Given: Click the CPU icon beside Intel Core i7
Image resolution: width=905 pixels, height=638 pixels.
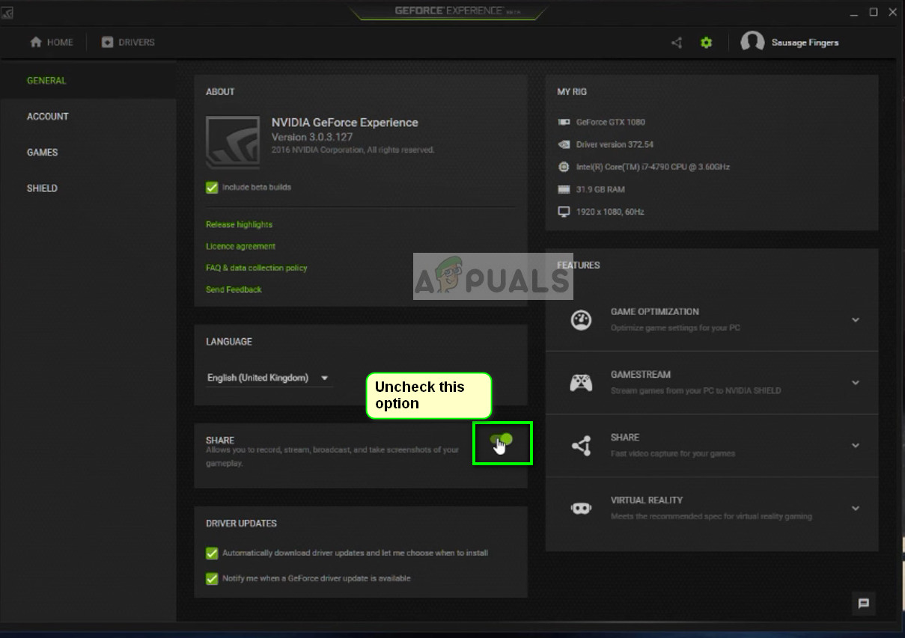Looking at the screenshot, I should point(564,167).
